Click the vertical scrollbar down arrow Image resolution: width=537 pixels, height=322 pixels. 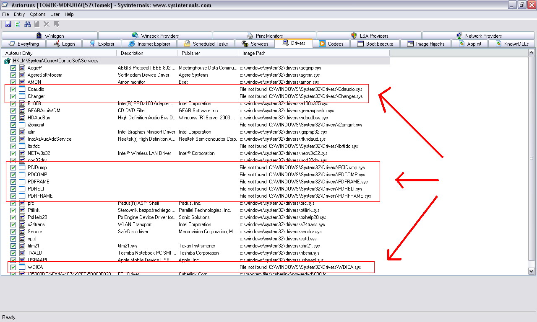[x=532, y=271]
